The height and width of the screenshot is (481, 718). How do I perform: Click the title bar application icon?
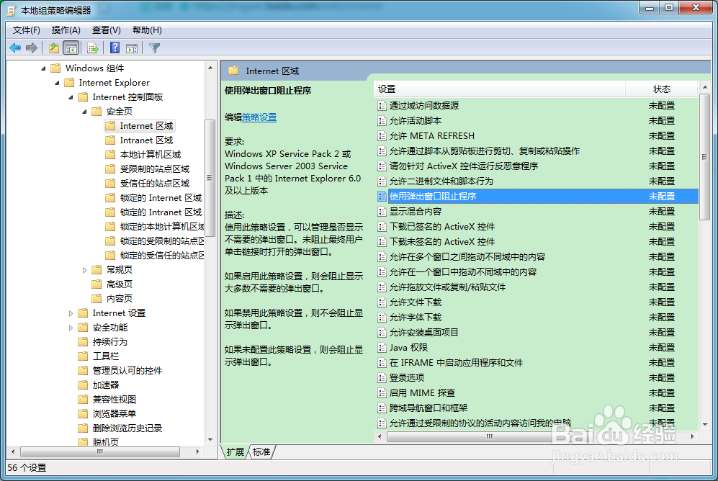pos(12,10)
